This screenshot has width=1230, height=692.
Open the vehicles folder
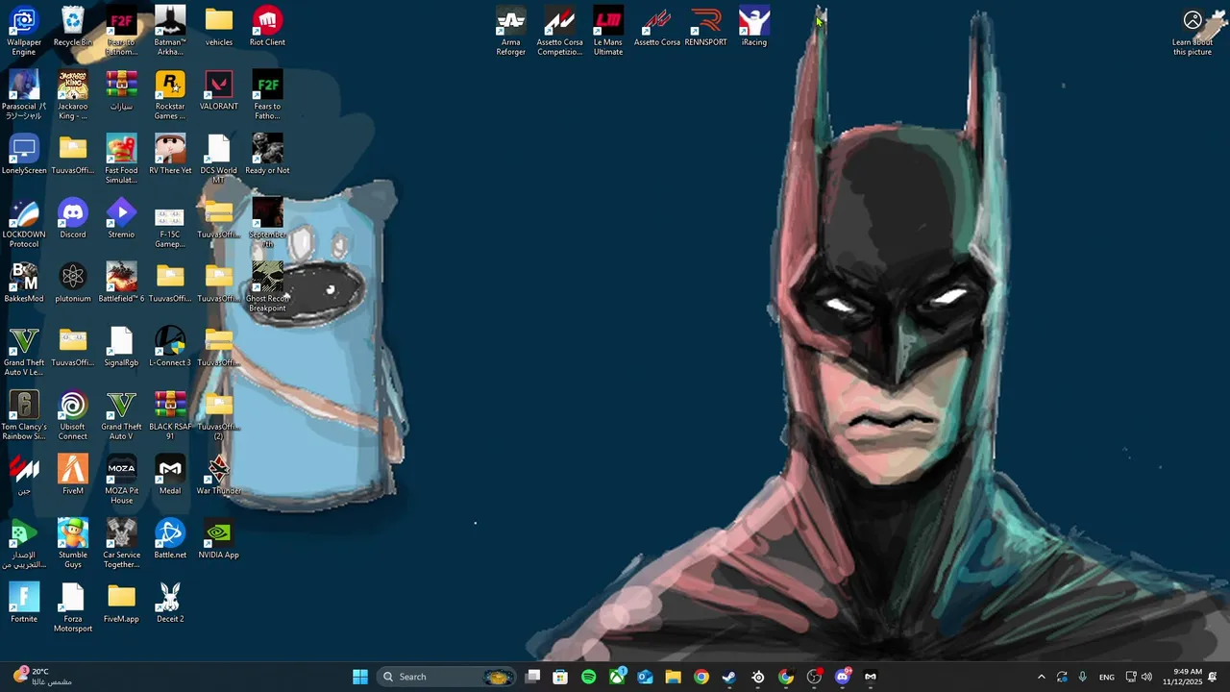pos(219,27)
